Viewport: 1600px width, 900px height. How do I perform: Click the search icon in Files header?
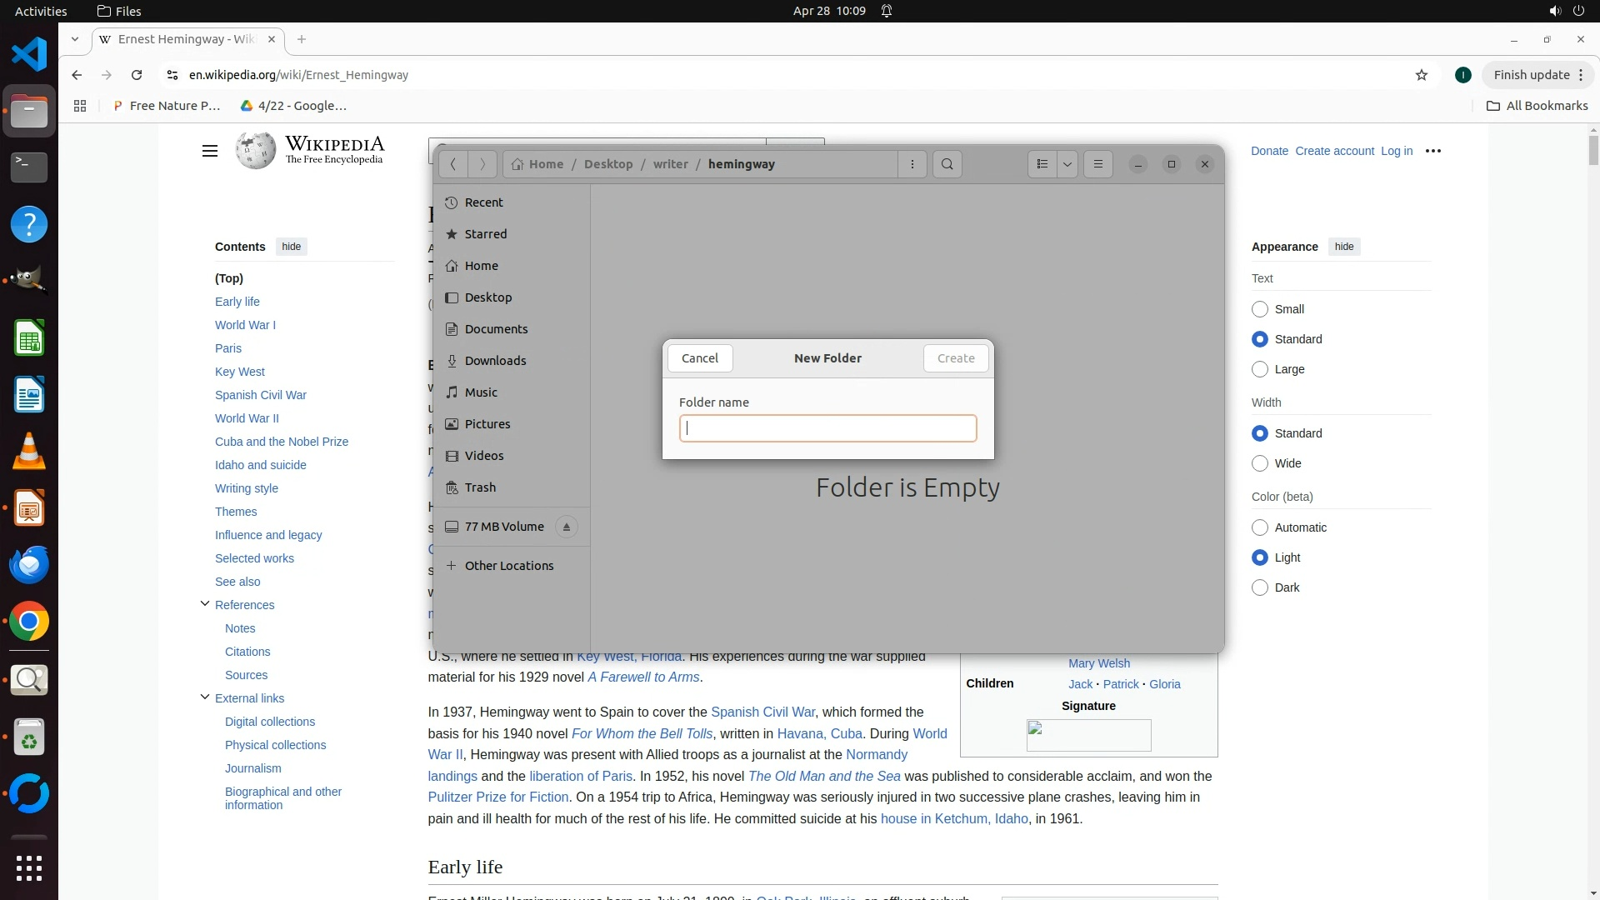(947, 164)
